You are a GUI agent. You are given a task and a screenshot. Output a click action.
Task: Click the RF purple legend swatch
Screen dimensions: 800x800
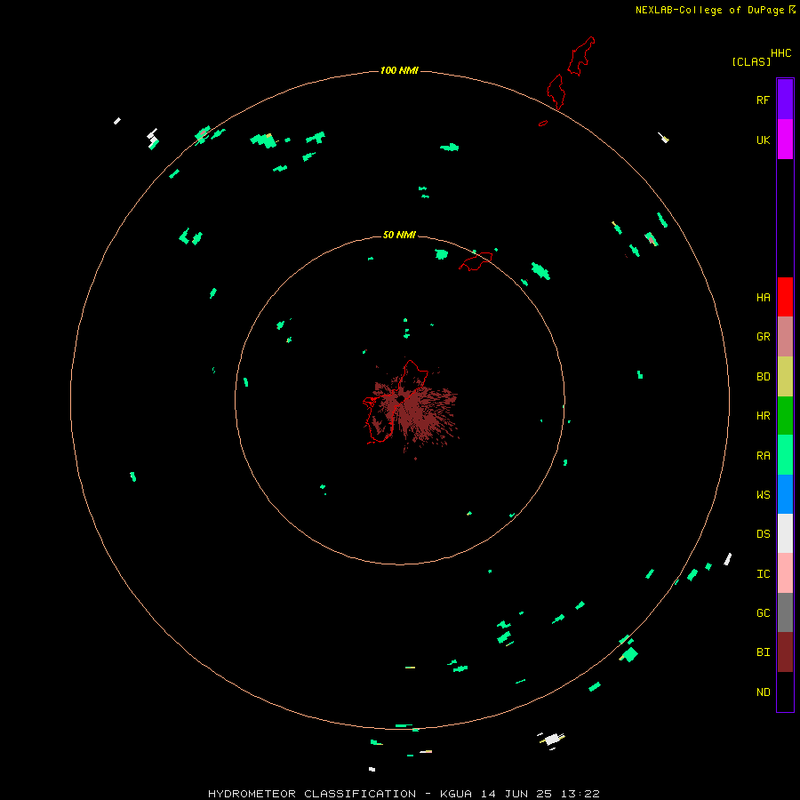785,100
